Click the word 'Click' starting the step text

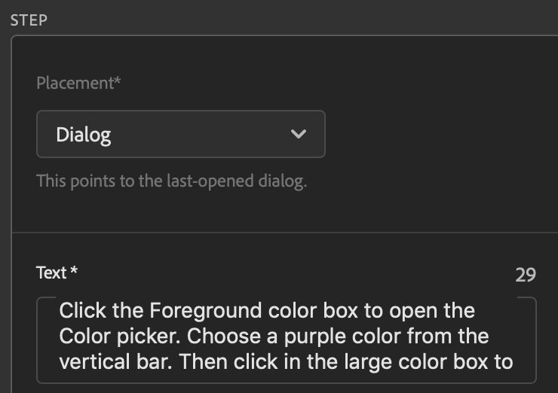(78, 310)
